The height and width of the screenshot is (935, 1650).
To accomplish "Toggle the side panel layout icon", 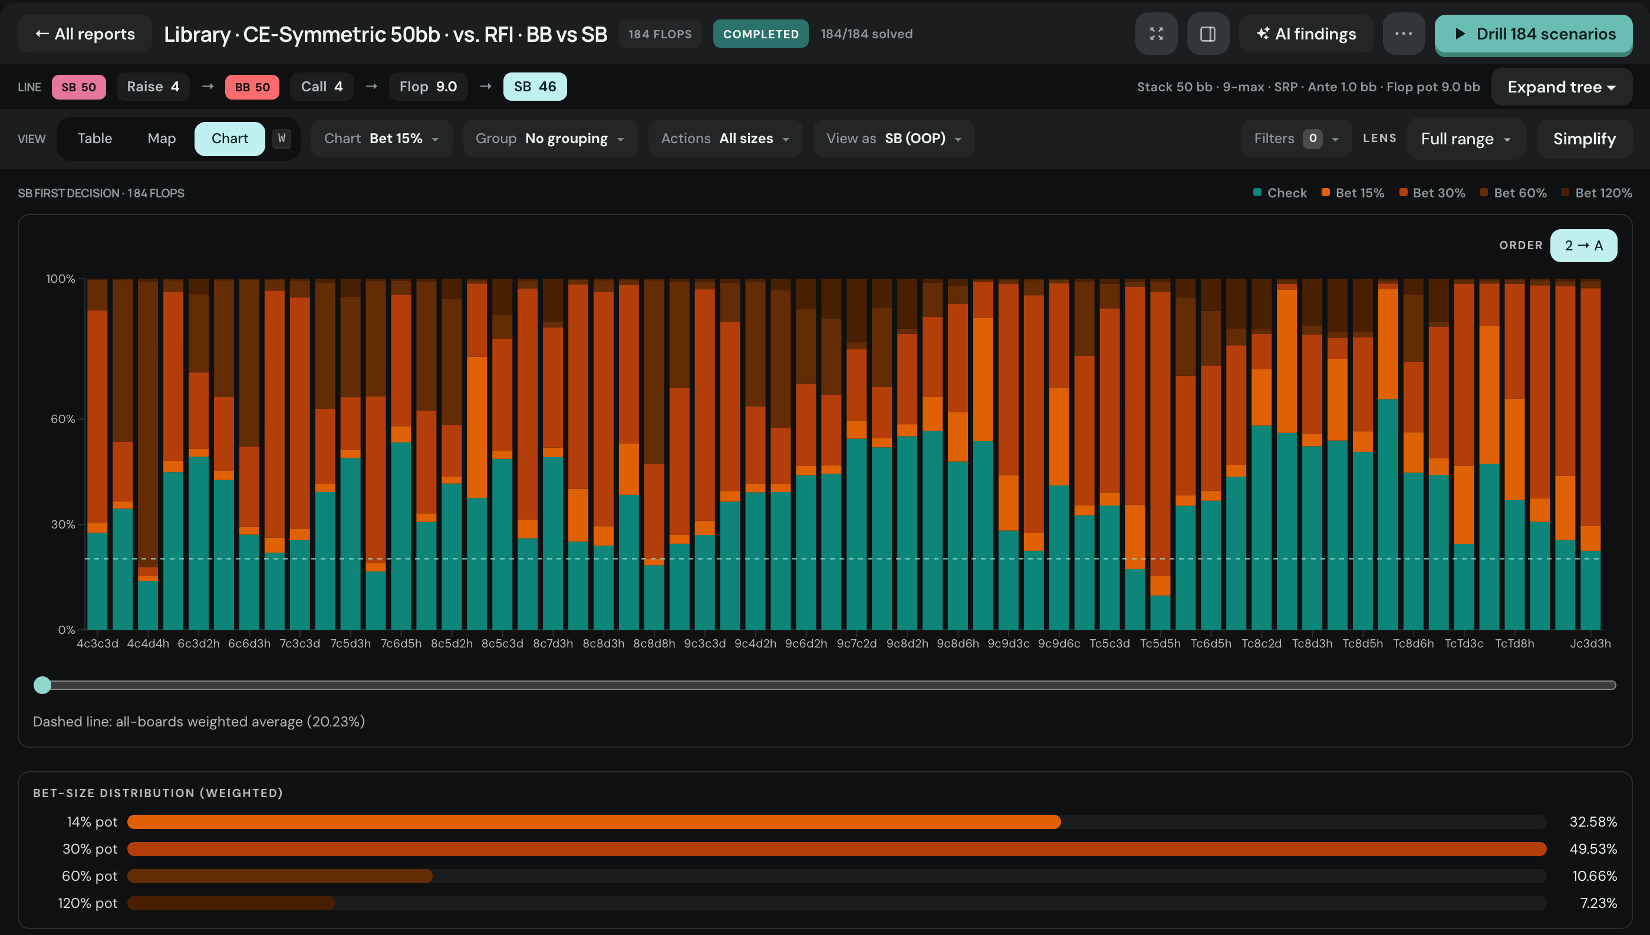I will (1207, 34).
